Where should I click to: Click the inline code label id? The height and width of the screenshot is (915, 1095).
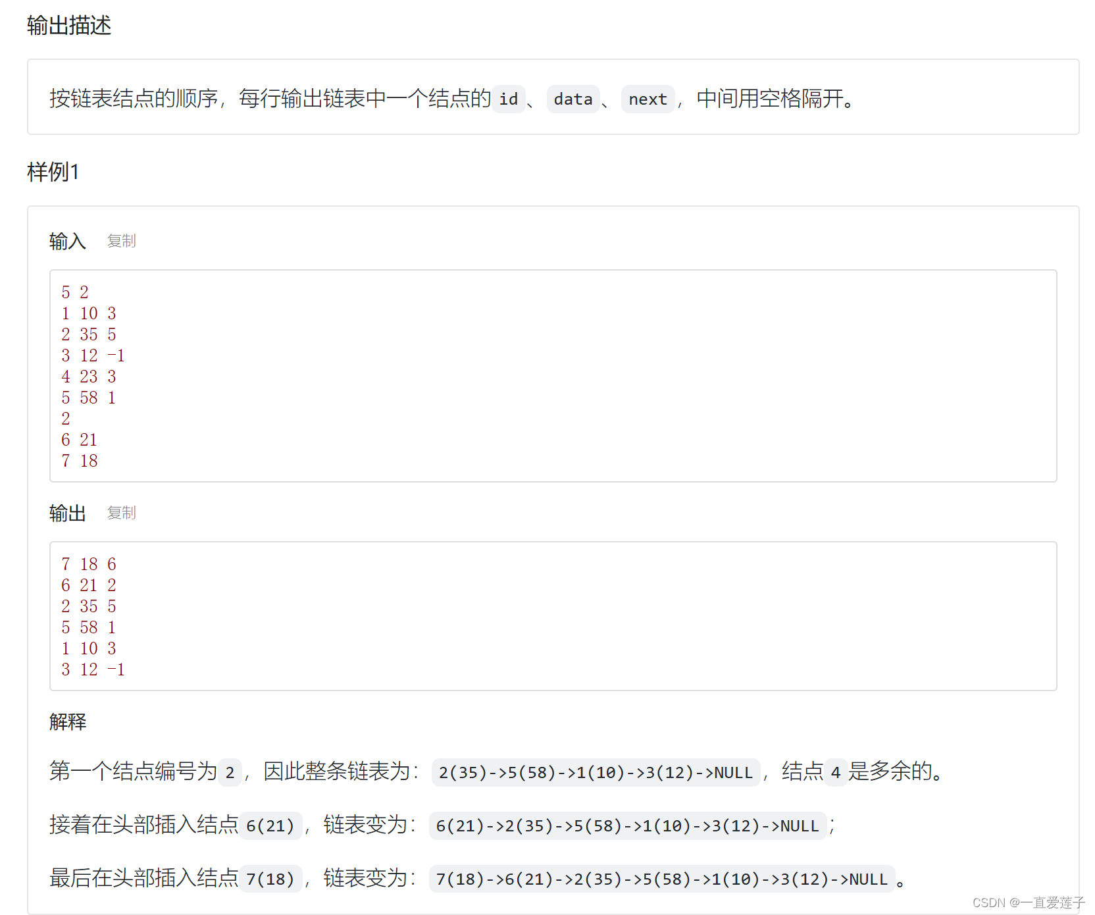pyautogui.click(x=508, y=99)
